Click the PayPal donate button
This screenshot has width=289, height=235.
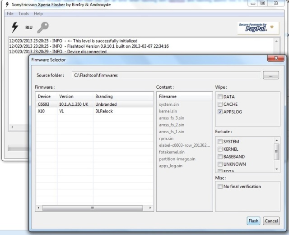click(258, 28)
